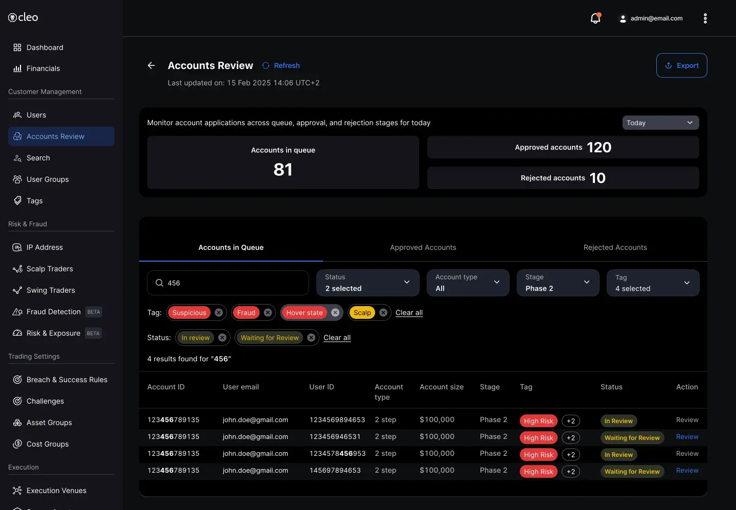This screenshot has width=736, height=510.
Task: Open the Tag filter dropdown
Action: click(653, 283)
